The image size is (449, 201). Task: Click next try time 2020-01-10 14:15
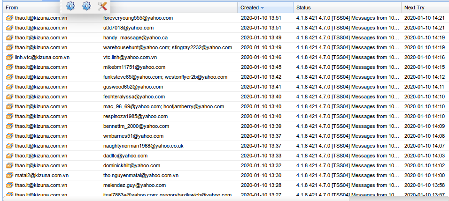[x=425, y=67]
